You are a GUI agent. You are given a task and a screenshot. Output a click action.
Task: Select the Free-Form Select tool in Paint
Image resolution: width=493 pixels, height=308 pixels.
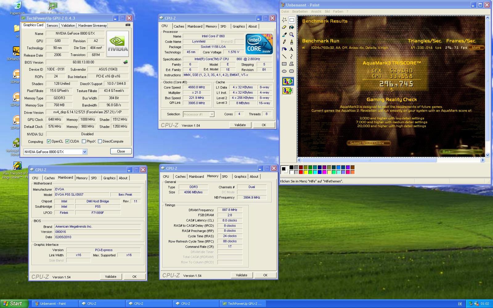[284, 20]
